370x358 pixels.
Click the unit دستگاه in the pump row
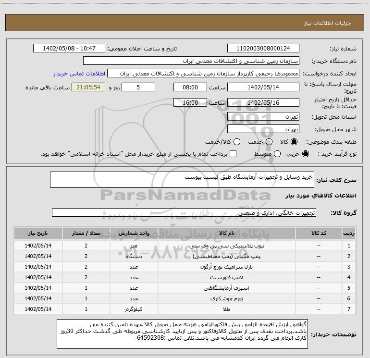coord(134,256)
